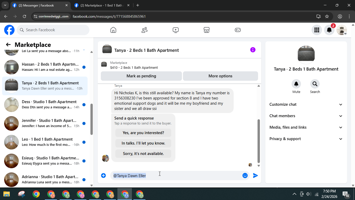Viewport: 355px width, 200px height.
Task: Send quick response 'Yes, are you interested?'
Action: tap(143, 133)
